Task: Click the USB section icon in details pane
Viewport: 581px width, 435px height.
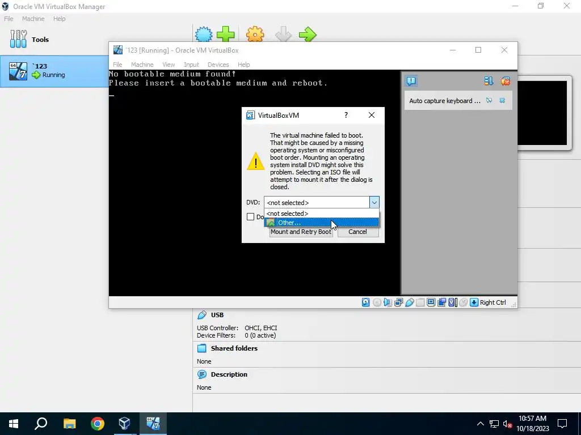Action: click(202, 315)
